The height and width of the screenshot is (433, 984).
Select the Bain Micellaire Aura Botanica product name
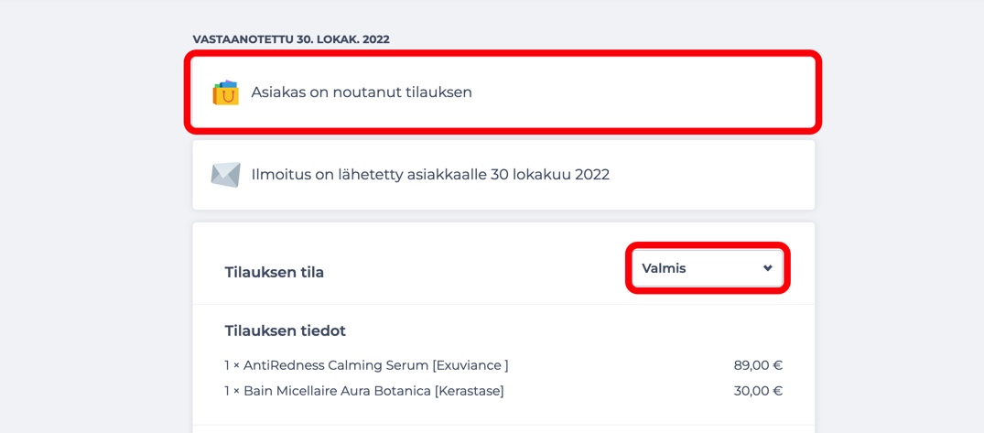(x=338, y=391)
